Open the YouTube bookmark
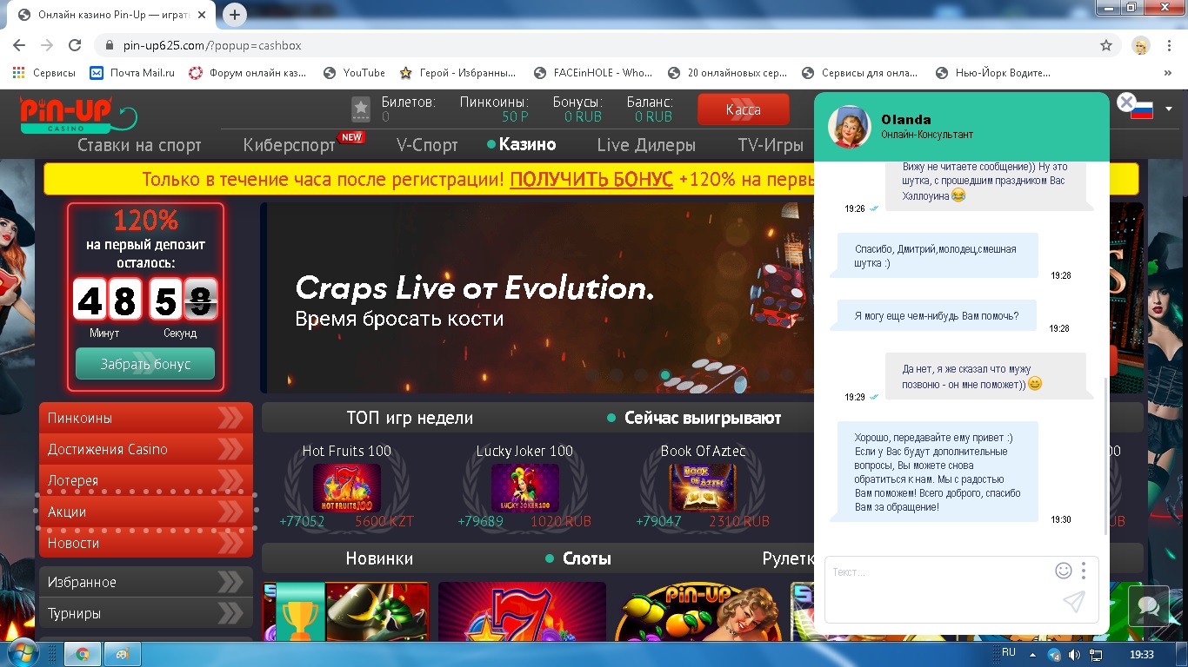Image resolution: width=1188 pixels, height=667 pixels. click(354, 73)
